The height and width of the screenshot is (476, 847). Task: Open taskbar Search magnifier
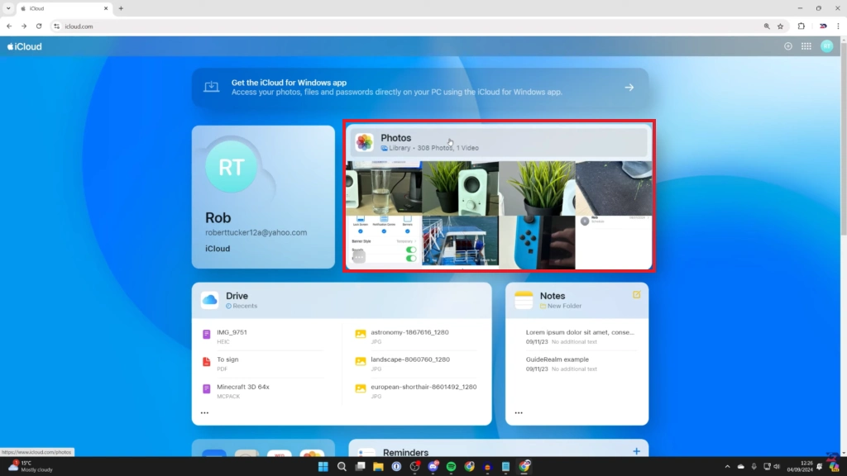click(342, 466)
